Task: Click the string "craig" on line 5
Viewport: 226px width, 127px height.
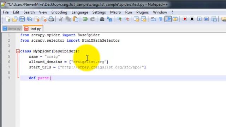Action: pos(52,56)
